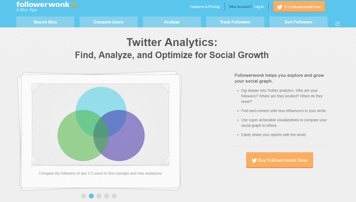The height and width of the screenshot is (202, 356).
Task: Open the help question mark icon
Action: click(338, 24)
